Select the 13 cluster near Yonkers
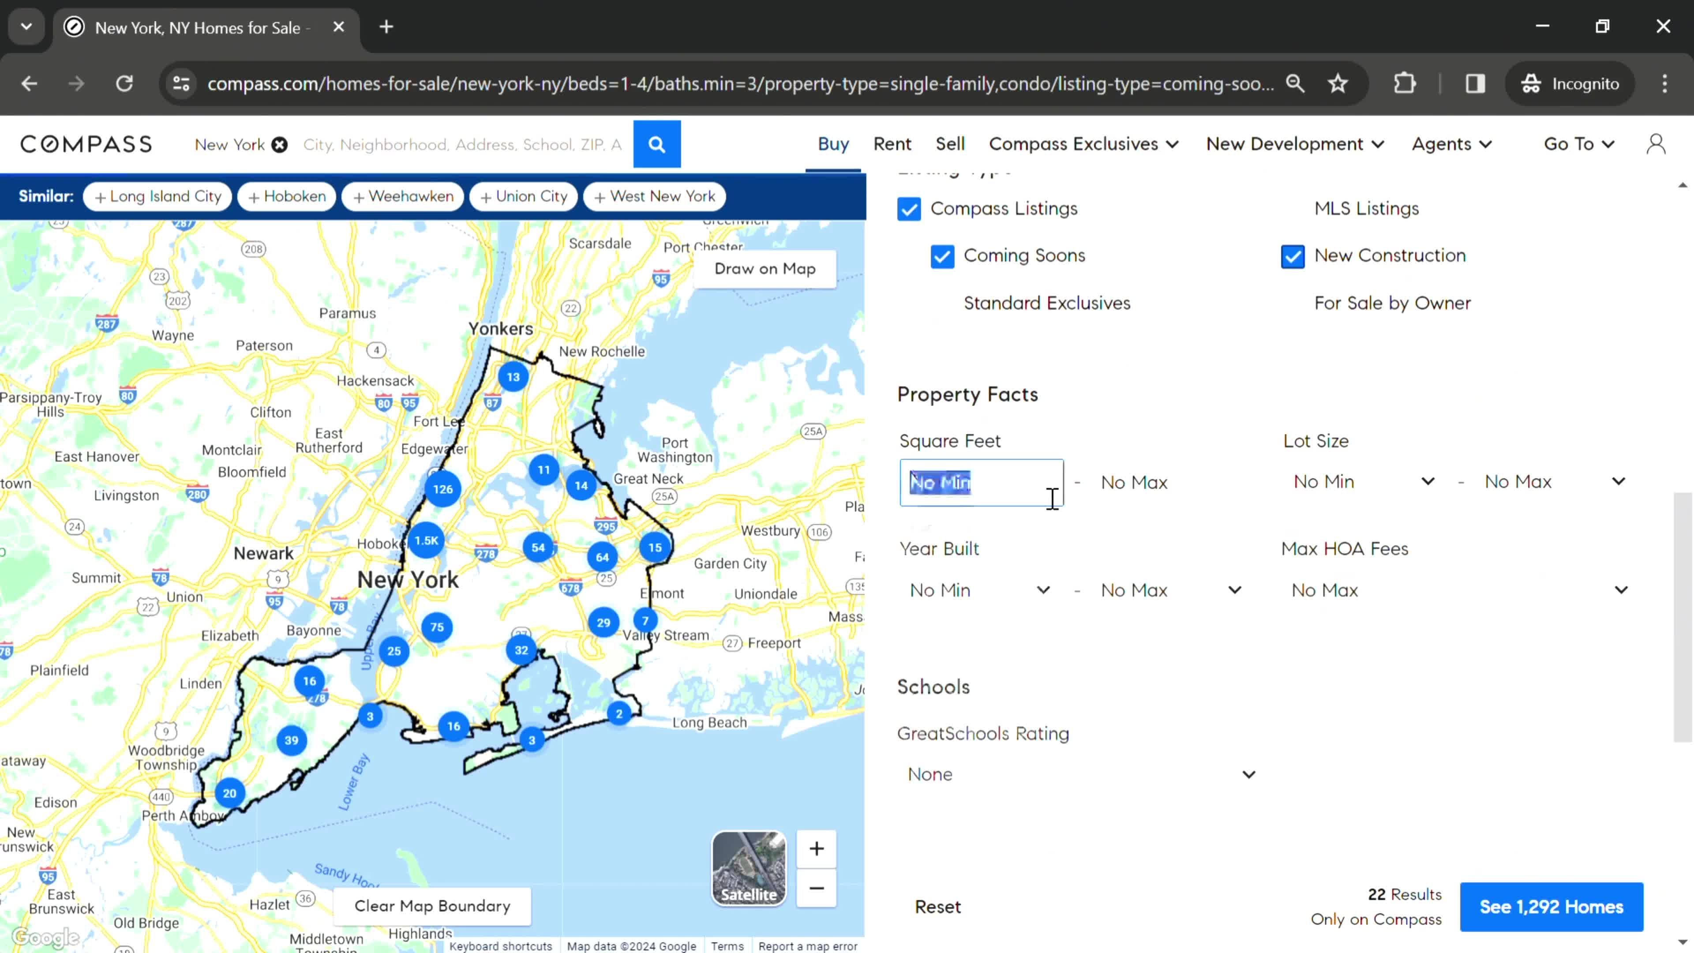The width and height of the screenshot is (1694, 953). 513,377
